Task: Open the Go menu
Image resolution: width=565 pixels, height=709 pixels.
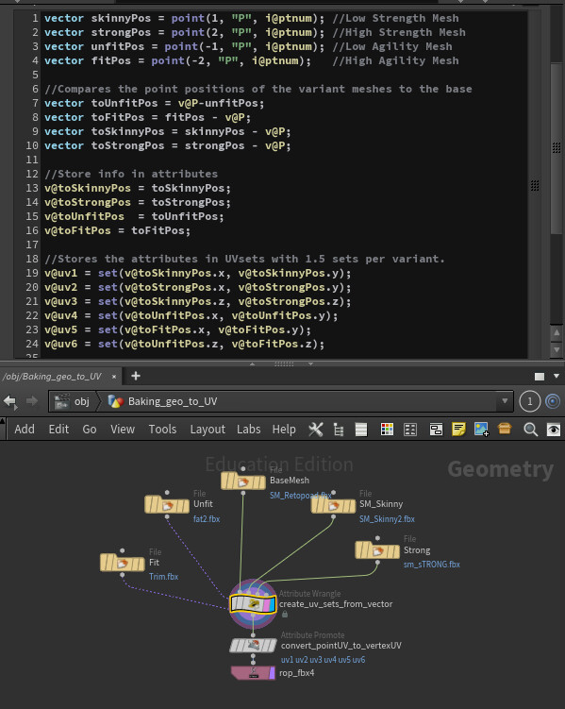Action: pyautogui.click(x=90, y=430)
